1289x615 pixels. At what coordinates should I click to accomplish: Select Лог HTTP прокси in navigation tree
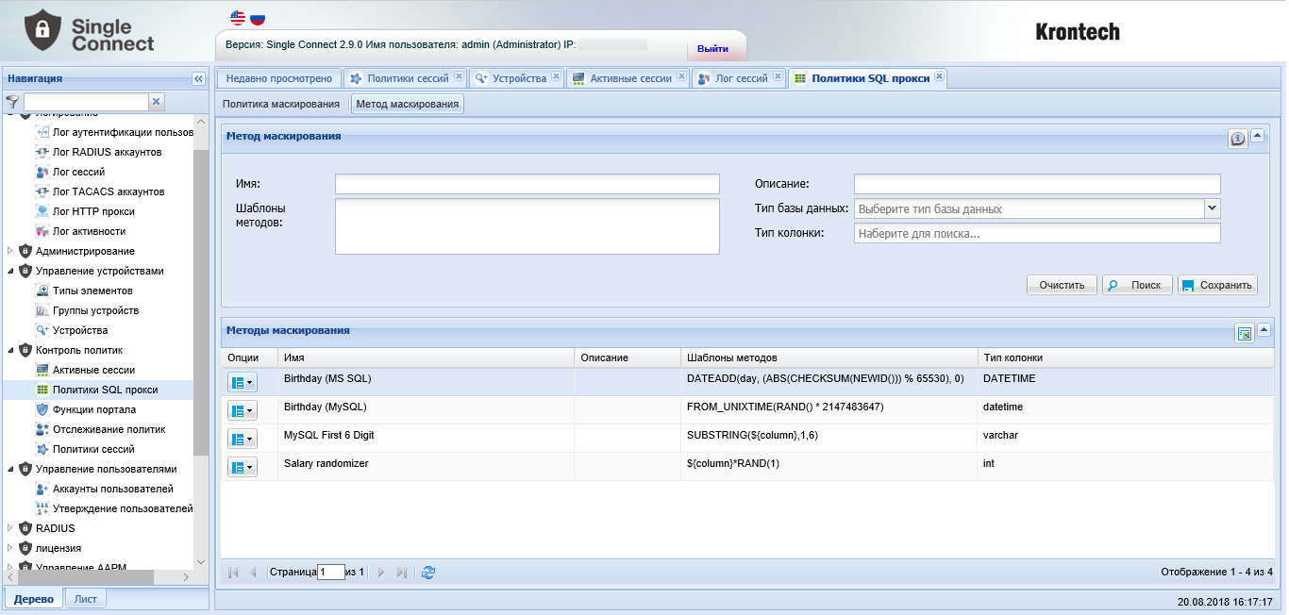pyautogui.click(x=92, y=211)
